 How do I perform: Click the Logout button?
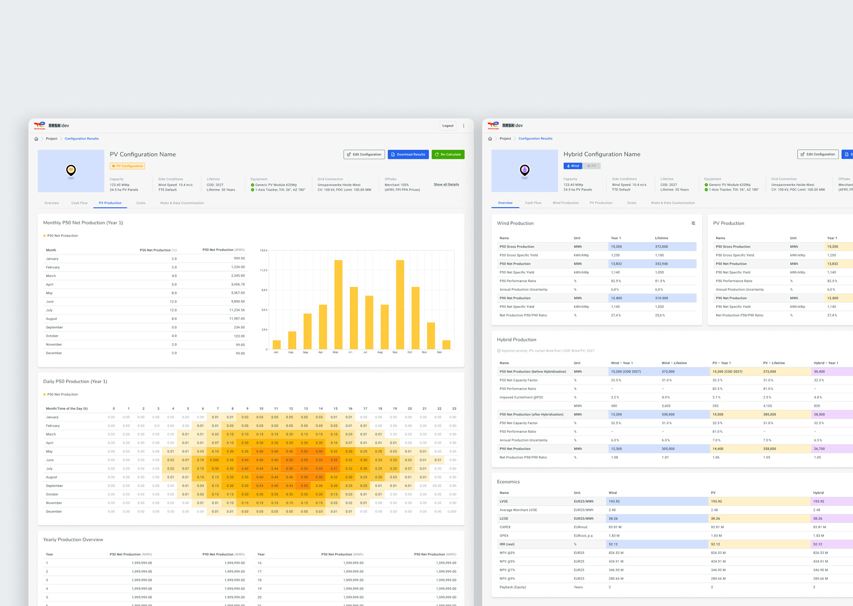coord(448,126)
